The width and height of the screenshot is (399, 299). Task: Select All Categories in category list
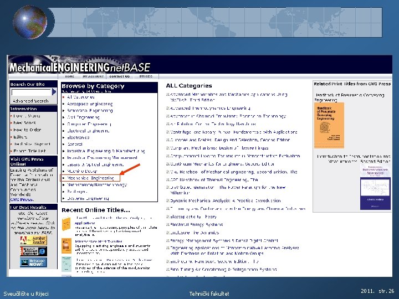coord(81,97)
